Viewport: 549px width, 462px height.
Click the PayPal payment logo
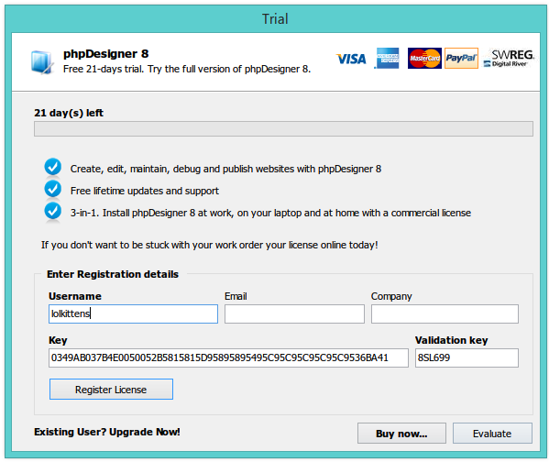(461, 58)
